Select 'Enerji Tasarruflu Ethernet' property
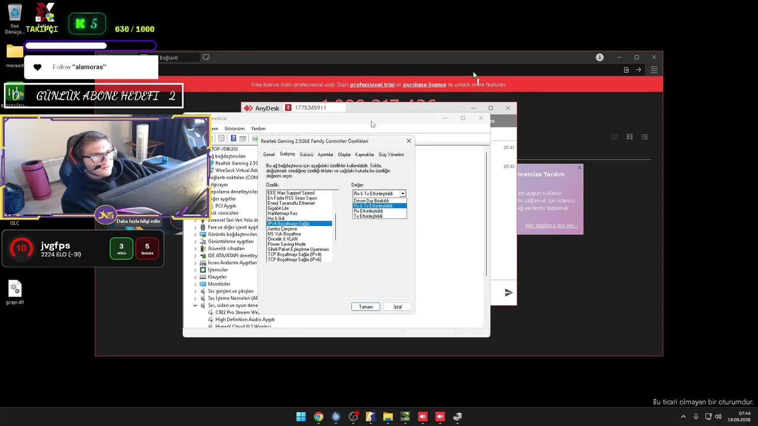 (300, 204)
